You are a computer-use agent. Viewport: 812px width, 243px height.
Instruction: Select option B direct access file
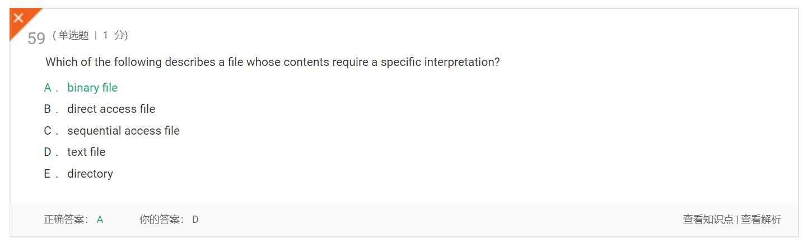[100, 109]
